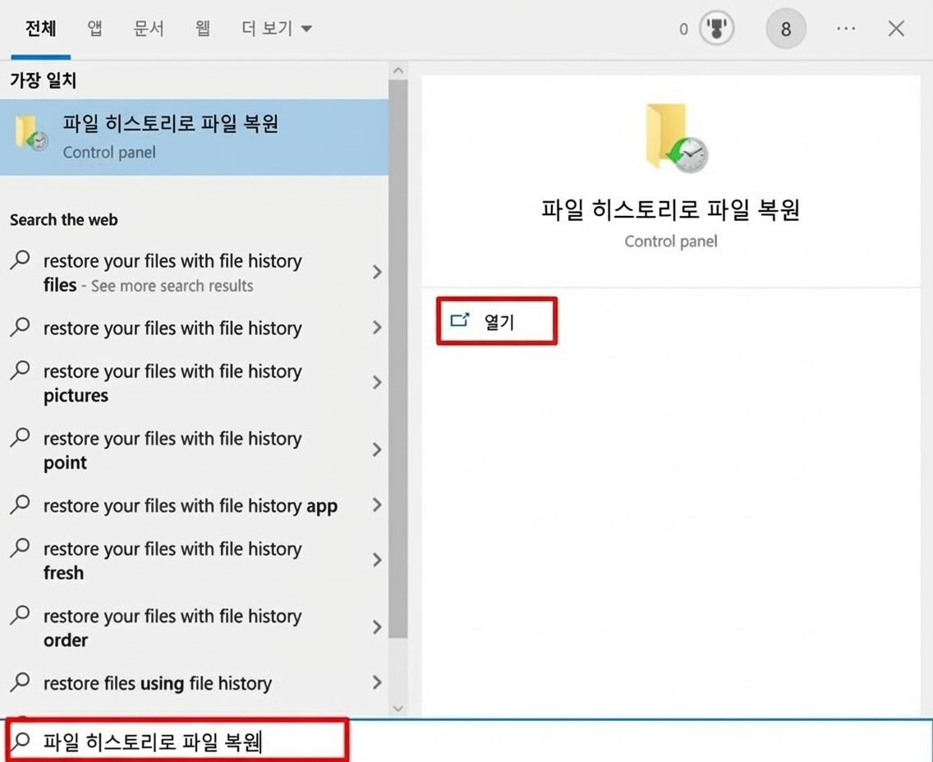Open the 웹 tab
This screenshot has height=762, width=933.
[x=201, y=28]
